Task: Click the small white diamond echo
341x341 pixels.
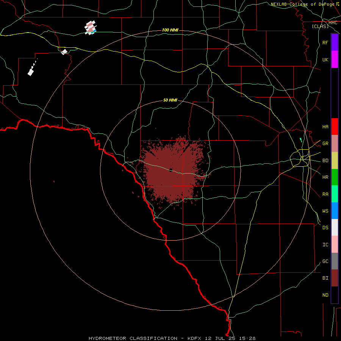Action: tap(64, 52)
